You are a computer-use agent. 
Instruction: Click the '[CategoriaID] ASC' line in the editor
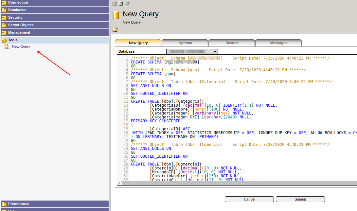(x=170, y=129)
